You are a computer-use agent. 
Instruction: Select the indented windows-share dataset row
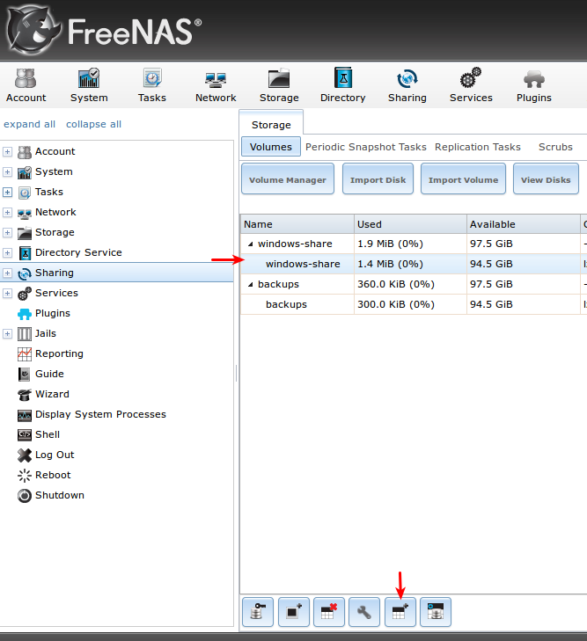click(414, 264)
